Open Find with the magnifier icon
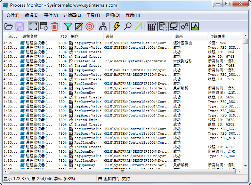 pyautogui.click(x=128, y=26)
